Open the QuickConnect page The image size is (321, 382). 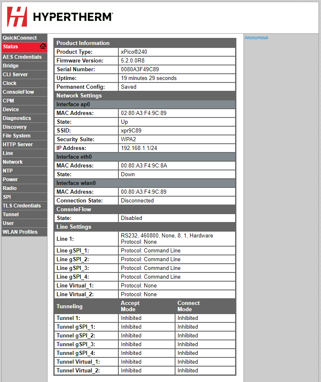tap(20, 38)
